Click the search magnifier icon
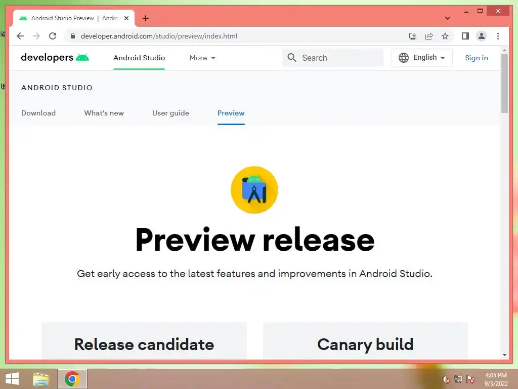 coord(292,58)
